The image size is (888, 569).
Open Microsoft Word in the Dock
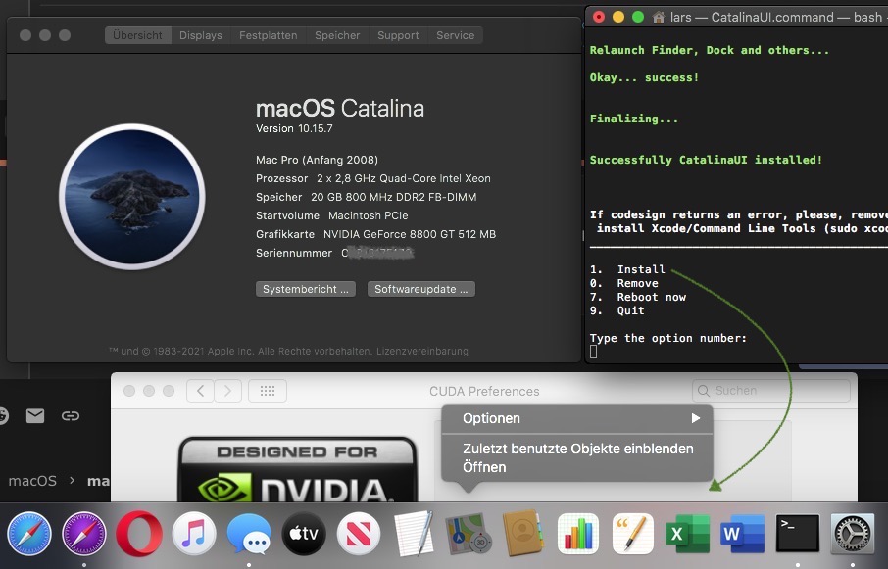(x=743, y=534)
